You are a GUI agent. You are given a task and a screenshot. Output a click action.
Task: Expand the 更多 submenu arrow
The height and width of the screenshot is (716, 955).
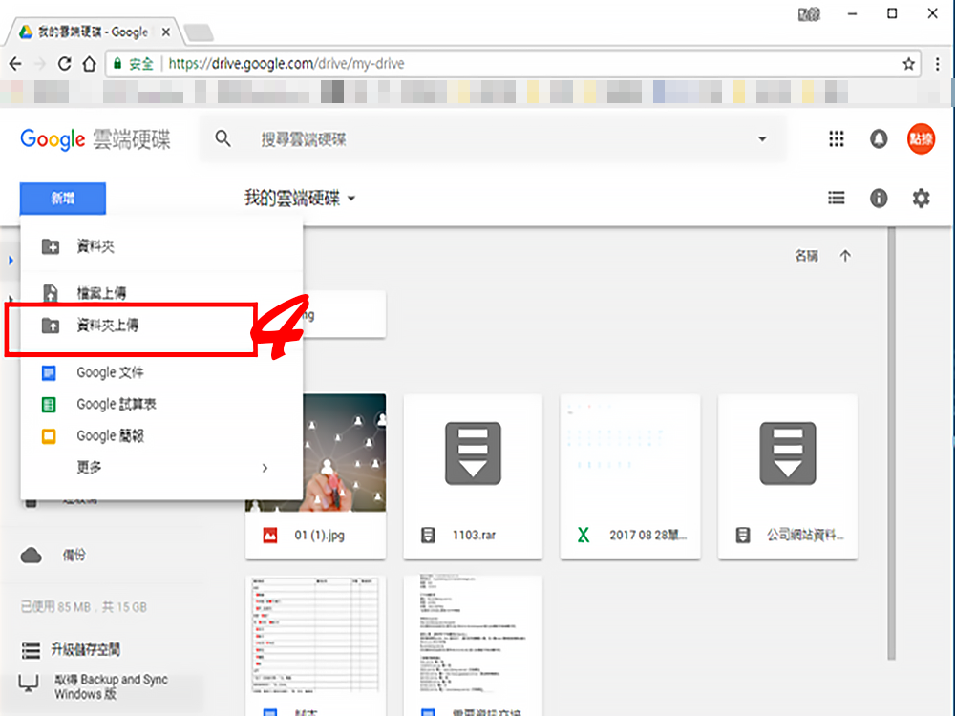[265, 468]
